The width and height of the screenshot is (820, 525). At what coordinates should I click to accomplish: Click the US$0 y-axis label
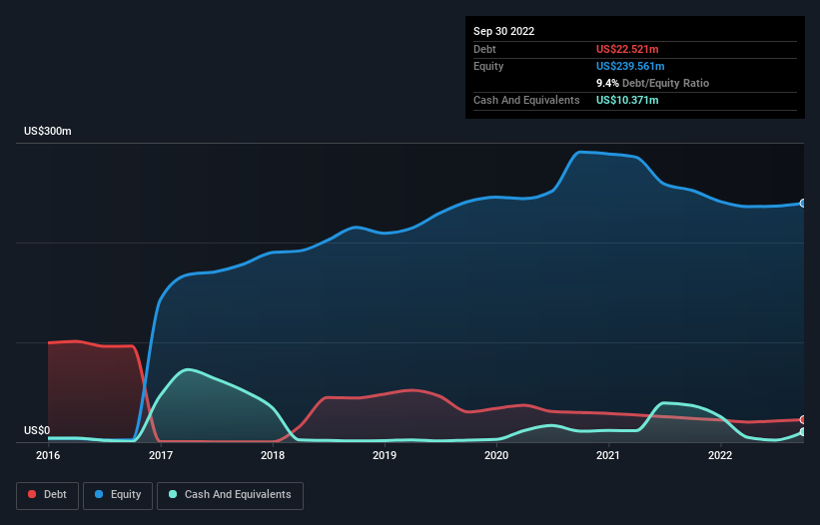pyautogui.click(x=37, y=430)
